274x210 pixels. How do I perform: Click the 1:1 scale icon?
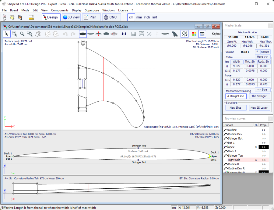coord(124,34)
